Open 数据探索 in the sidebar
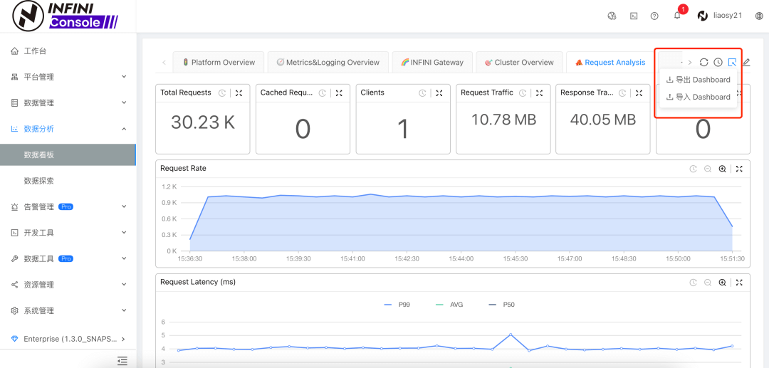The width and height of the screenshot is (769, 368). (68, 181)
